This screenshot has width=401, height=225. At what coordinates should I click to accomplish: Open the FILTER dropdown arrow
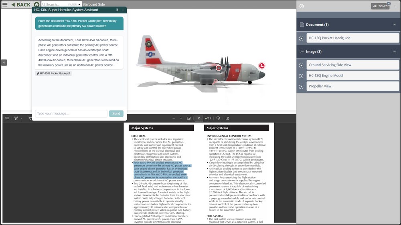tap(79, 4)
